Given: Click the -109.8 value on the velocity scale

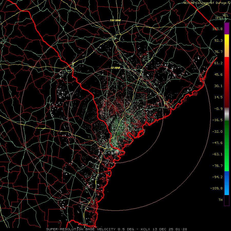Looking at the screenshot, I should (216, 188).
